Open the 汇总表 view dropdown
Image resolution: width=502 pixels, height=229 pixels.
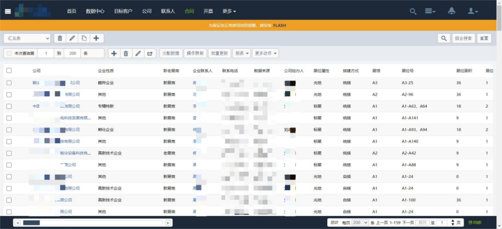27,38
